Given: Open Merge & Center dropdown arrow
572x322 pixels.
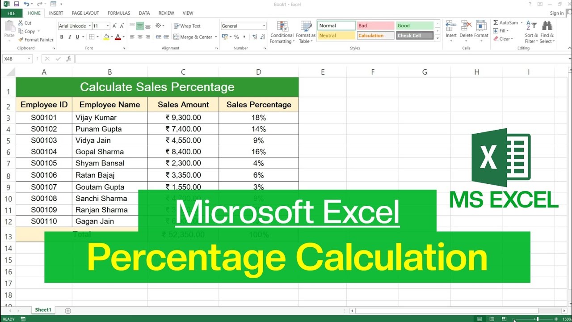Looking at the screenshot, I should tap(216, 37).
